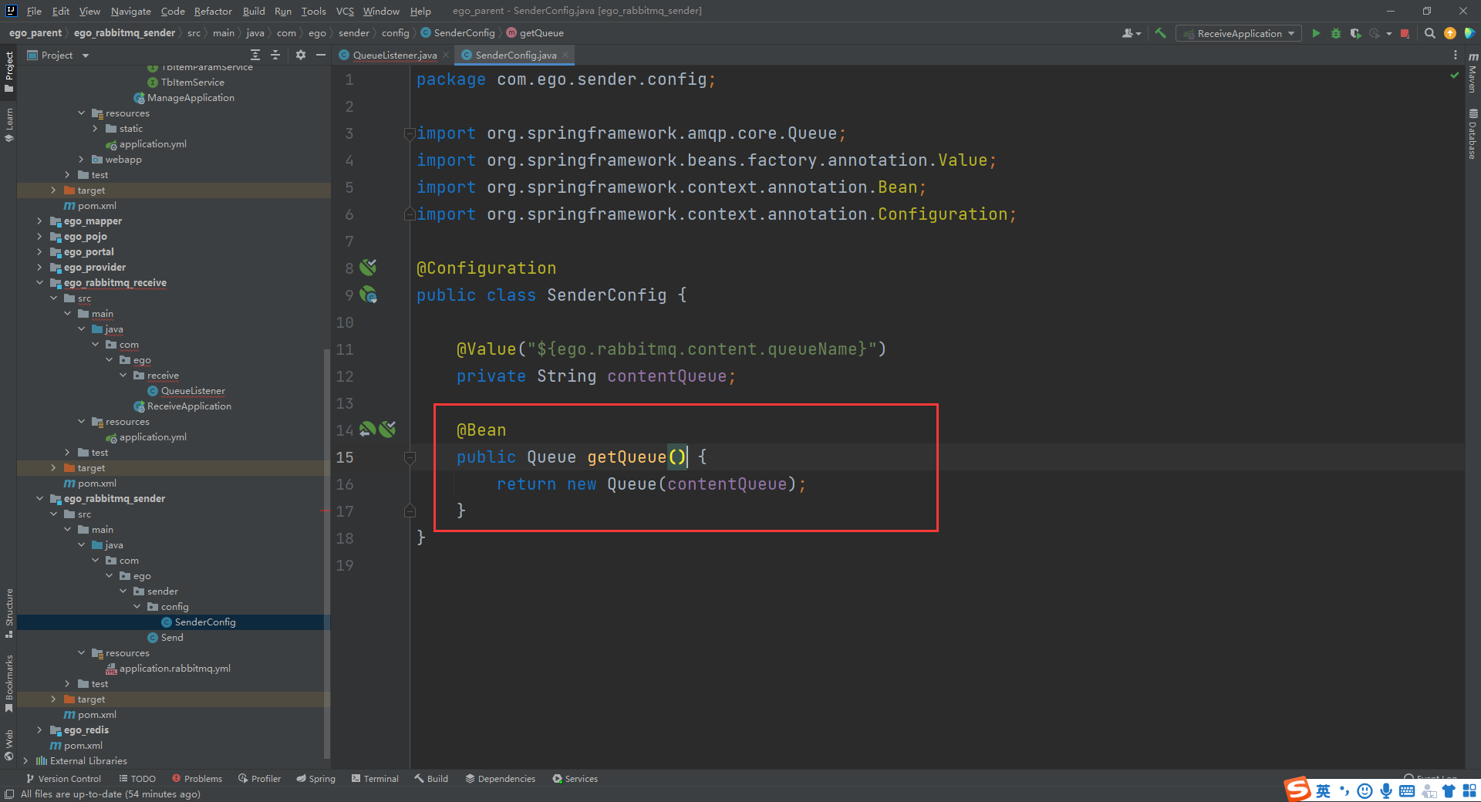Toggle the Project tool window stripe button
1481x802 pixels.
8,72
